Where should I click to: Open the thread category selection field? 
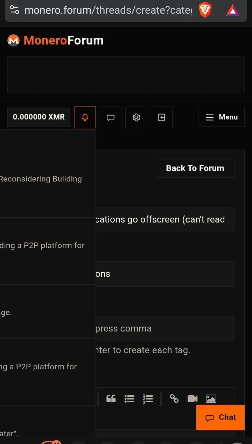164,274
